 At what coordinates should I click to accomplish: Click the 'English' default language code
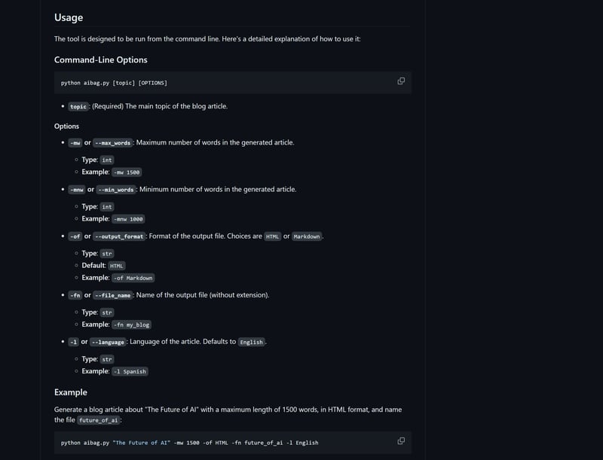pos(252,342)
